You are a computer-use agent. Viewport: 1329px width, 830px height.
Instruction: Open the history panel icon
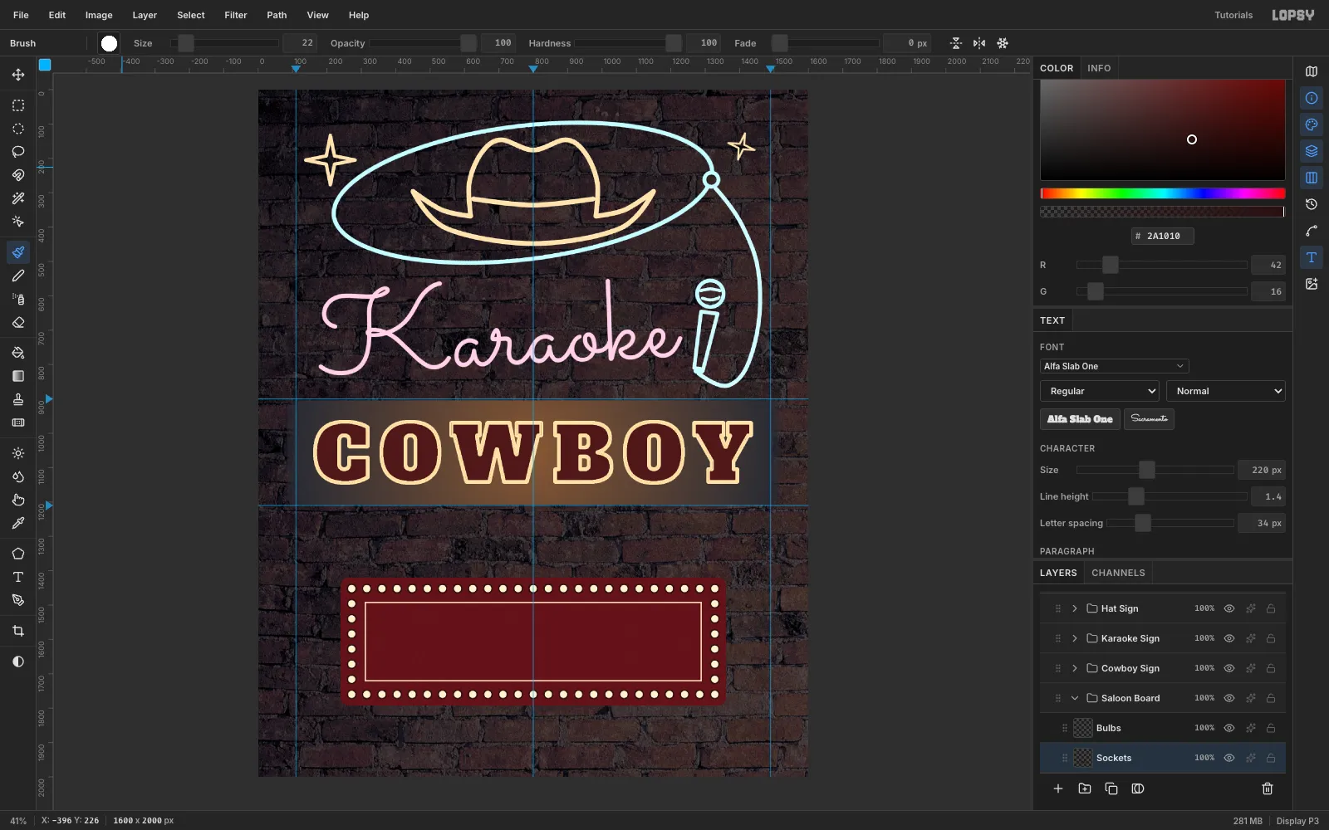point(1312,204)
